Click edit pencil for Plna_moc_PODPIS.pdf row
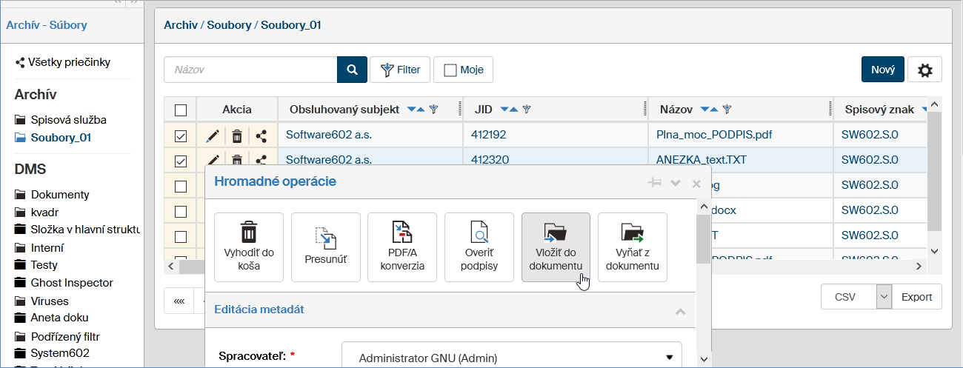Screen dimensions: 963x368 tap(213, 136)
